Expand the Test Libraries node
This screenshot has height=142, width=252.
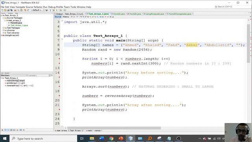click(x=3, y=33)
